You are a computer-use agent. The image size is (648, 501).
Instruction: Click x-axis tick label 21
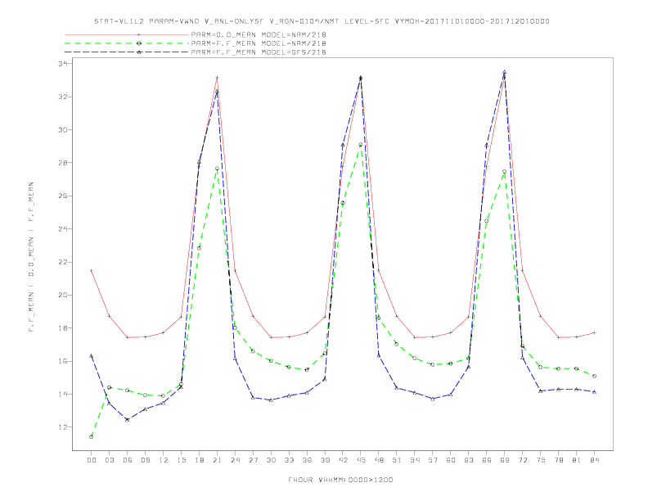[x=217, y=460]
